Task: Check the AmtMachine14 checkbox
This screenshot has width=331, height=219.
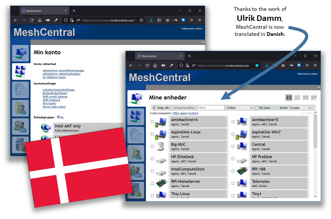Action: pyautogui.click(x=152, y=121)
